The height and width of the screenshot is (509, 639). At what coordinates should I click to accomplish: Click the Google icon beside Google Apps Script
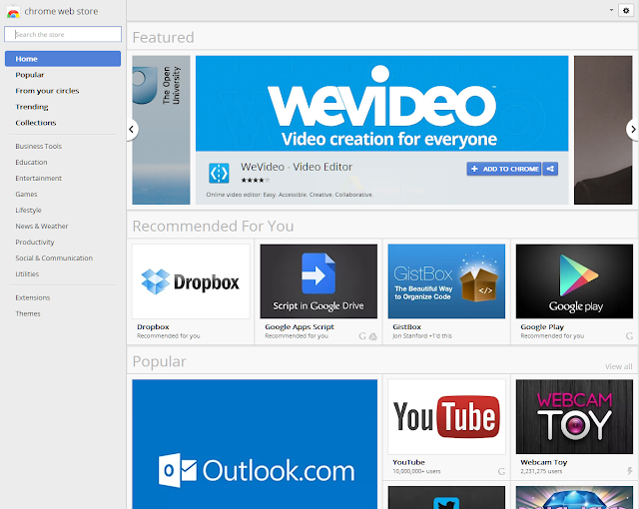pos(362,336)
